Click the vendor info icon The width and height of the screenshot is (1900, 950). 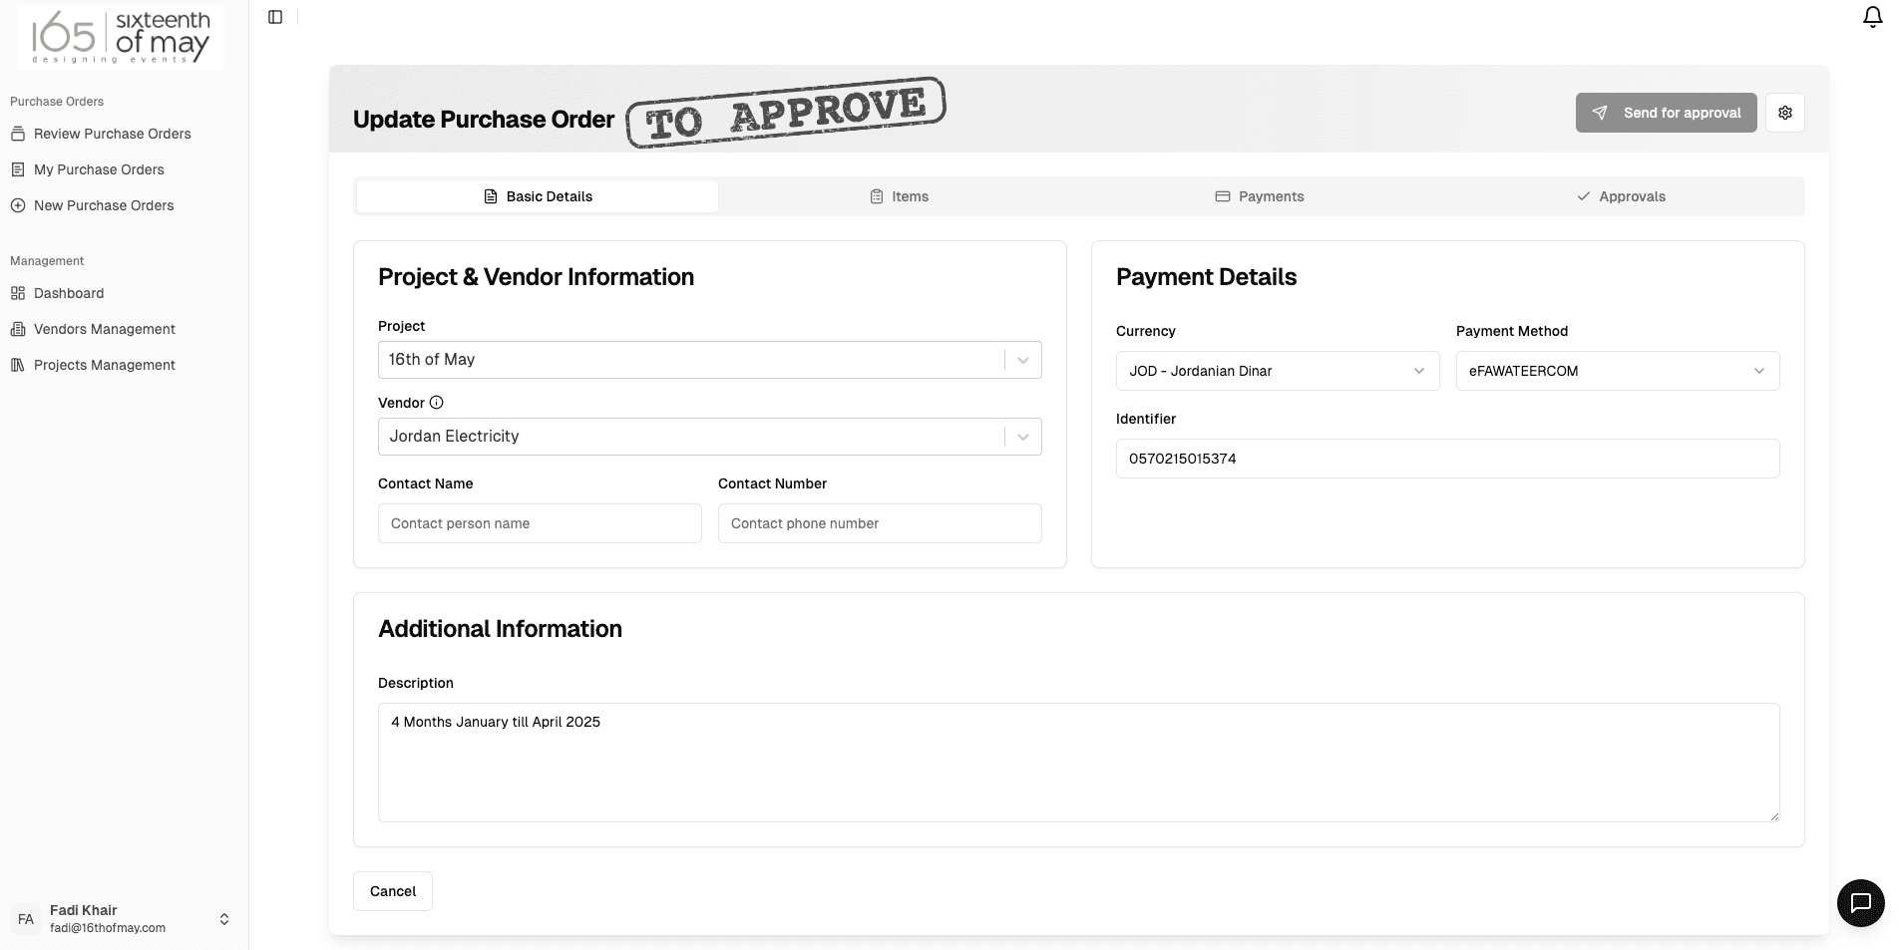point(436,403)
